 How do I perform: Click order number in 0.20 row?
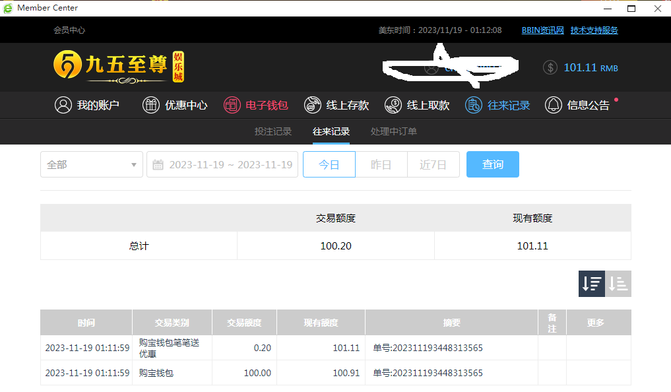(x=428, y=348)
